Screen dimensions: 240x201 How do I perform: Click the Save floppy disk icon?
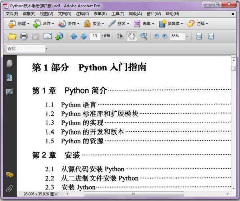36,36
